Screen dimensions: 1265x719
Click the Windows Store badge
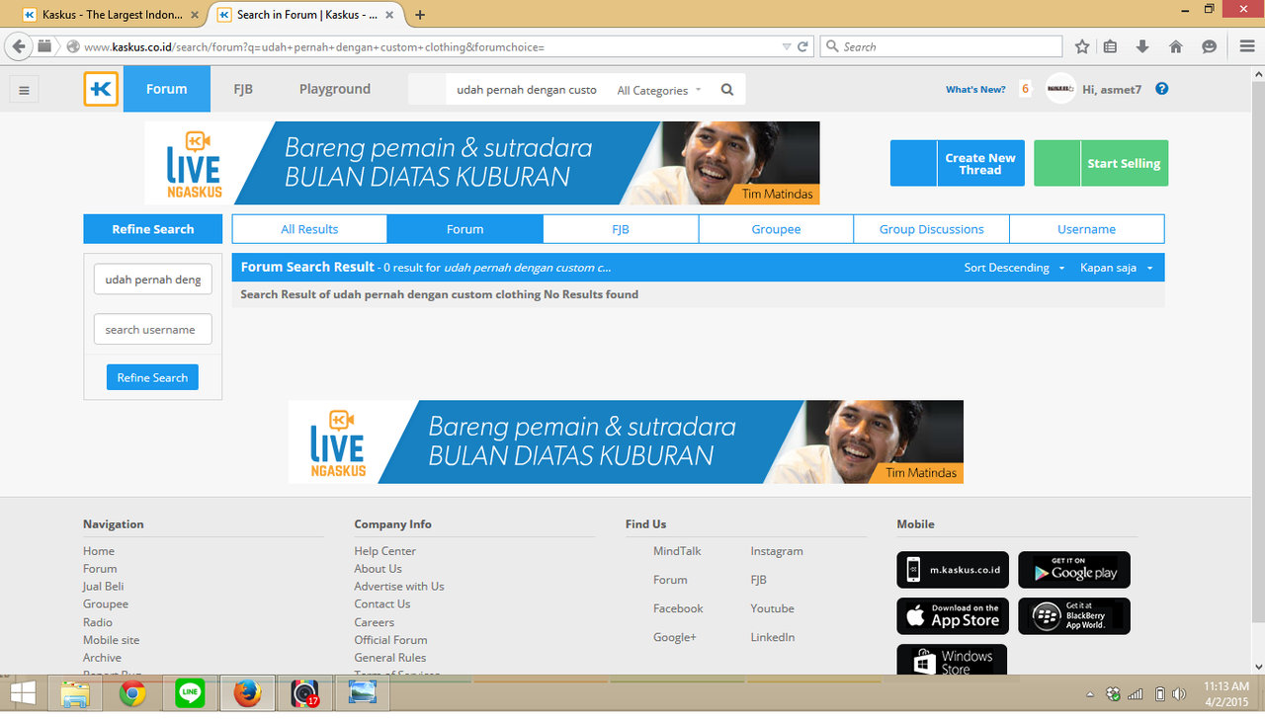click(x=952, y=660)
